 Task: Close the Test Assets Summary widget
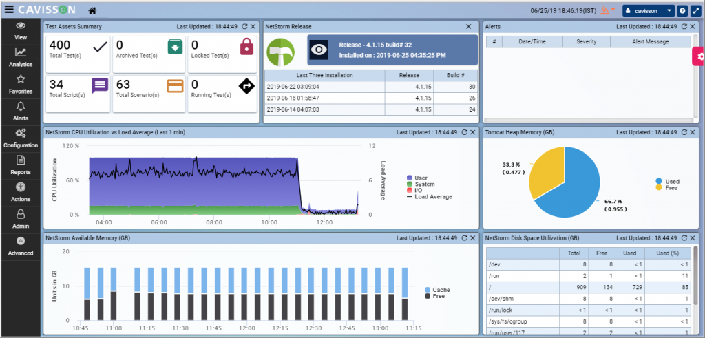(x=253, y=27)
